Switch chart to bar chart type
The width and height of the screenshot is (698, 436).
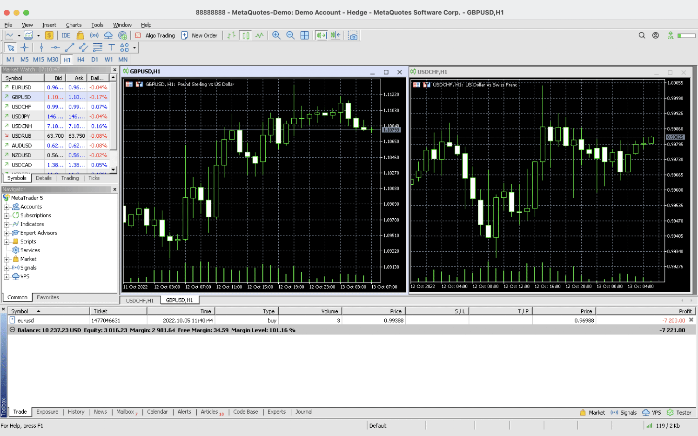[x=232, y=35]
